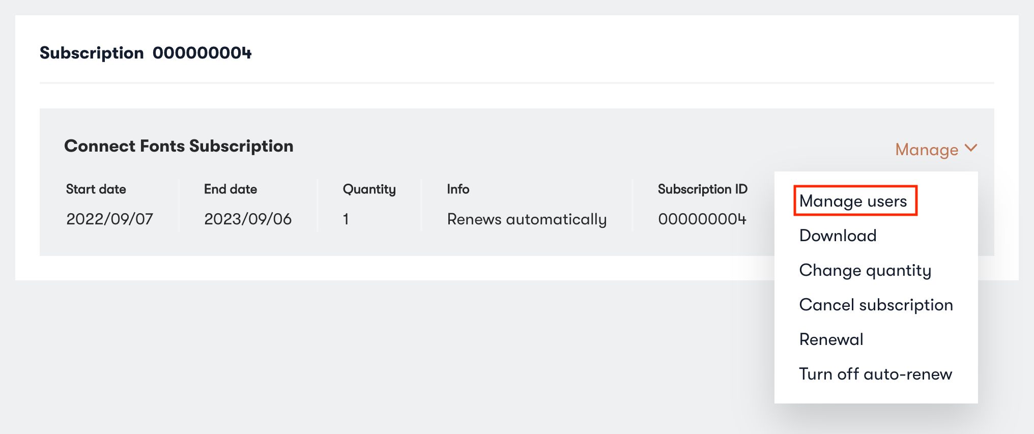Click Renews automatically text
Viewport: 1034px width, 434px height.
click(527, 219)
